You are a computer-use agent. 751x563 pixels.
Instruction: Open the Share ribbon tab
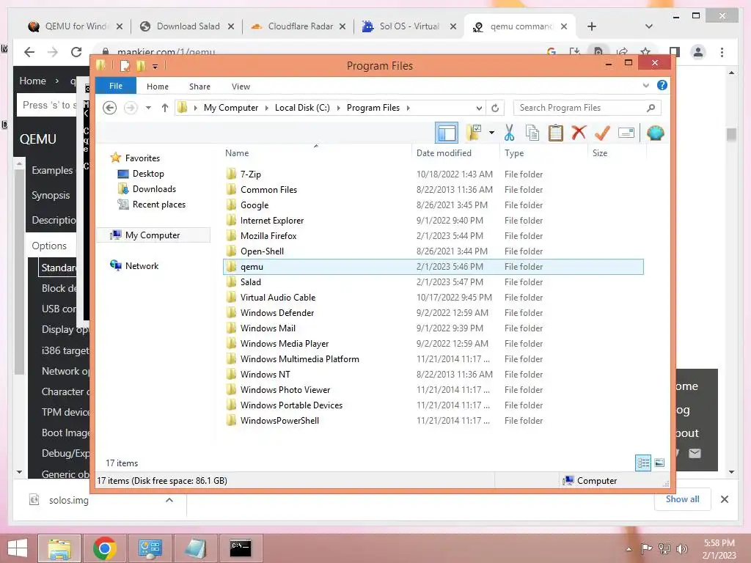[x=199, y=87]
